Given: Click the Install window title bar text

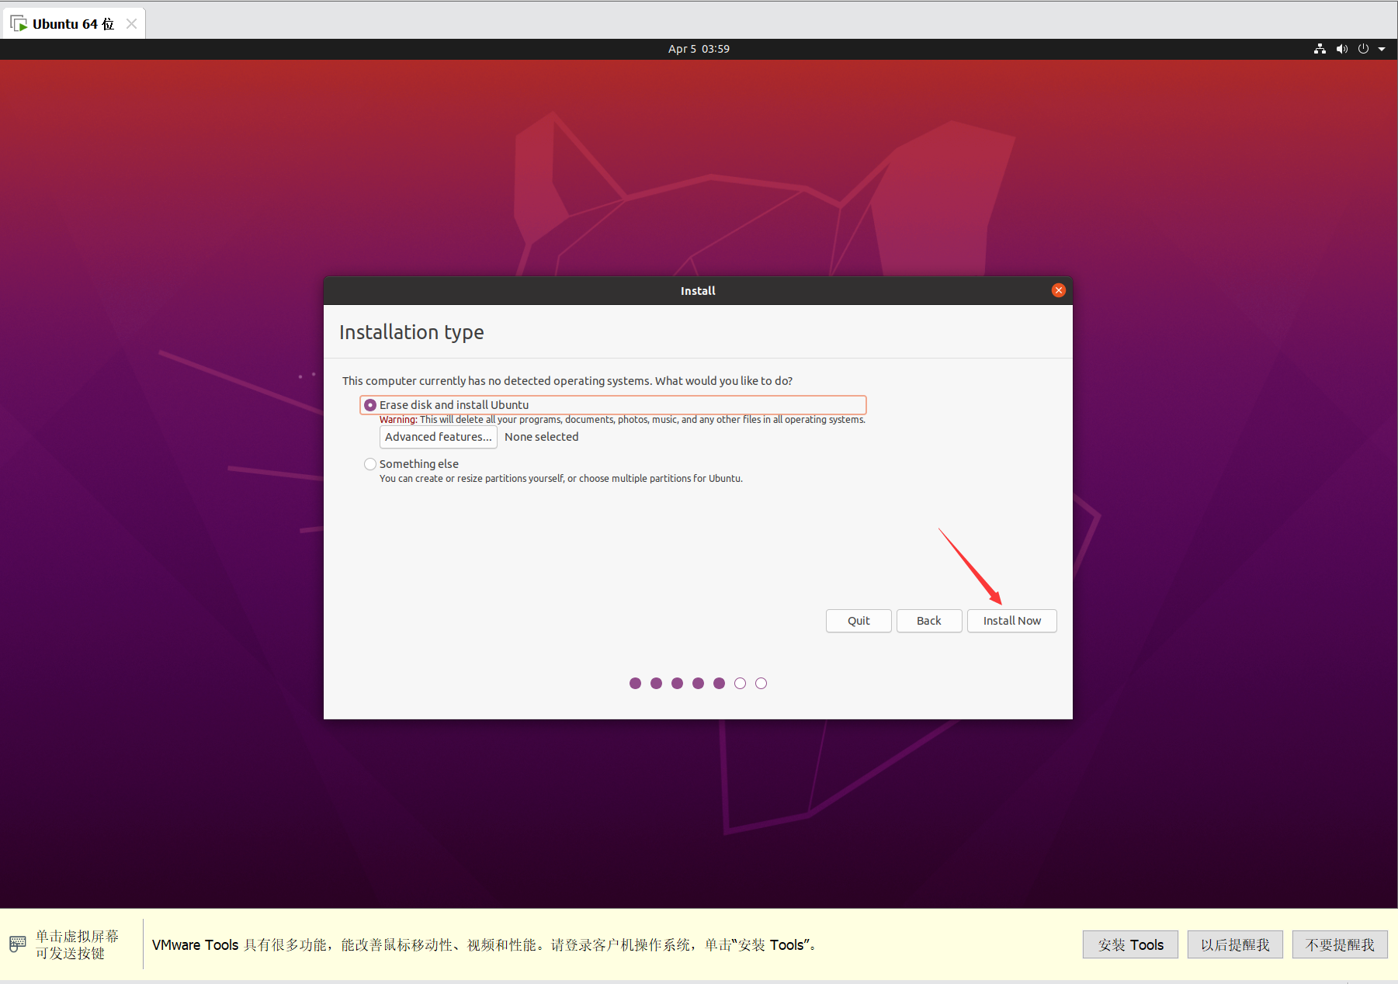Looking at the screenshot, I should 698,291.
